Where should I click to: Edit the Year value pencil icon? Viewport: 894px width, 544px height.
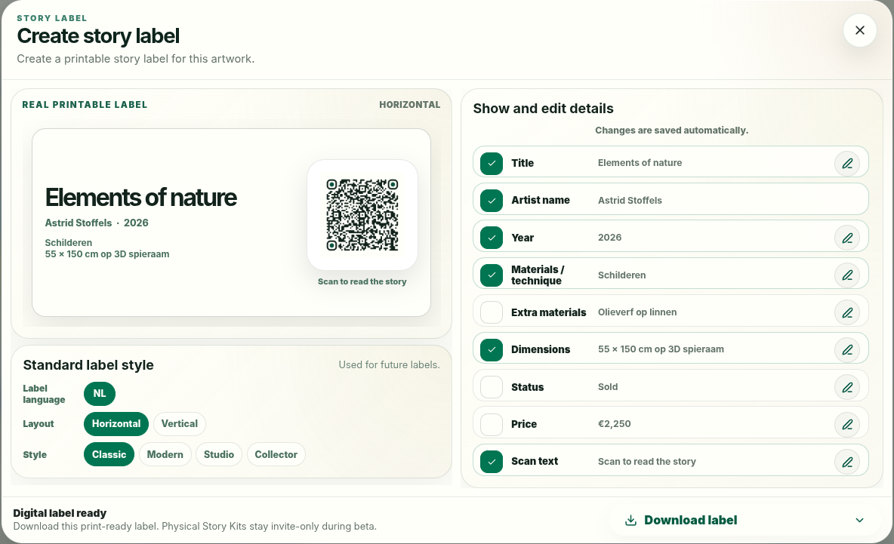pyautogui.click(x=847, y=238)
